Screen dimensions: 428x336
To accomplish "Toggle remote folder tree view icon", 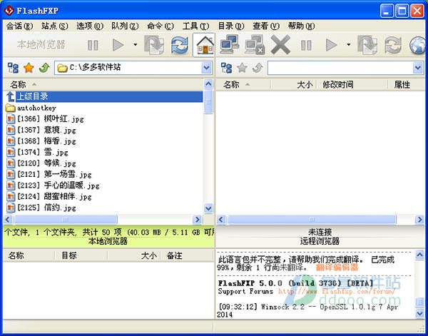I will pos(226,68).
